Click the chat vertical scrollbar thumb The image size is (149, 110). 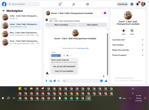[107, 54]
